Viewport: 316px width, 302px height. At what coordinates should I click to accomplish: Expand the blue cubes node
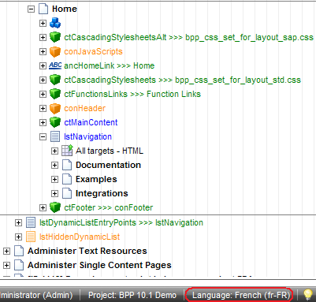coord(43,23)
